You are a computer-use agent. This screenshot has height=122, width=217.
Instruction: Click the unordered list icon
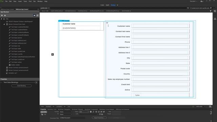pyautogui.click(x=96, y=112)
